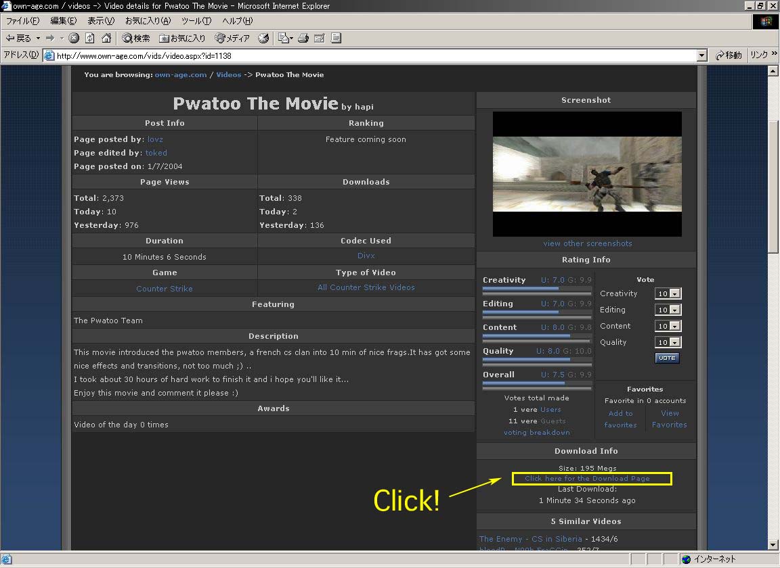780x568 pixels.
Task: Click the View Favorites link
Action: coord(670,419)
